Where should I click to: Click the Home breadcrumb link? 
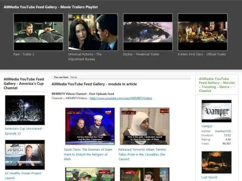pos(73,77)
